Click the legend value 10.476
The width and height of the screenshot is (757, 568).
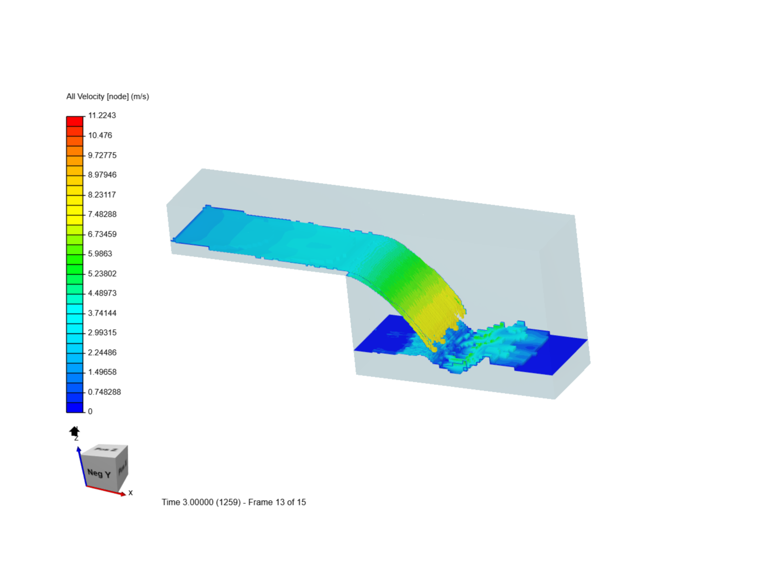coord(100,135)
